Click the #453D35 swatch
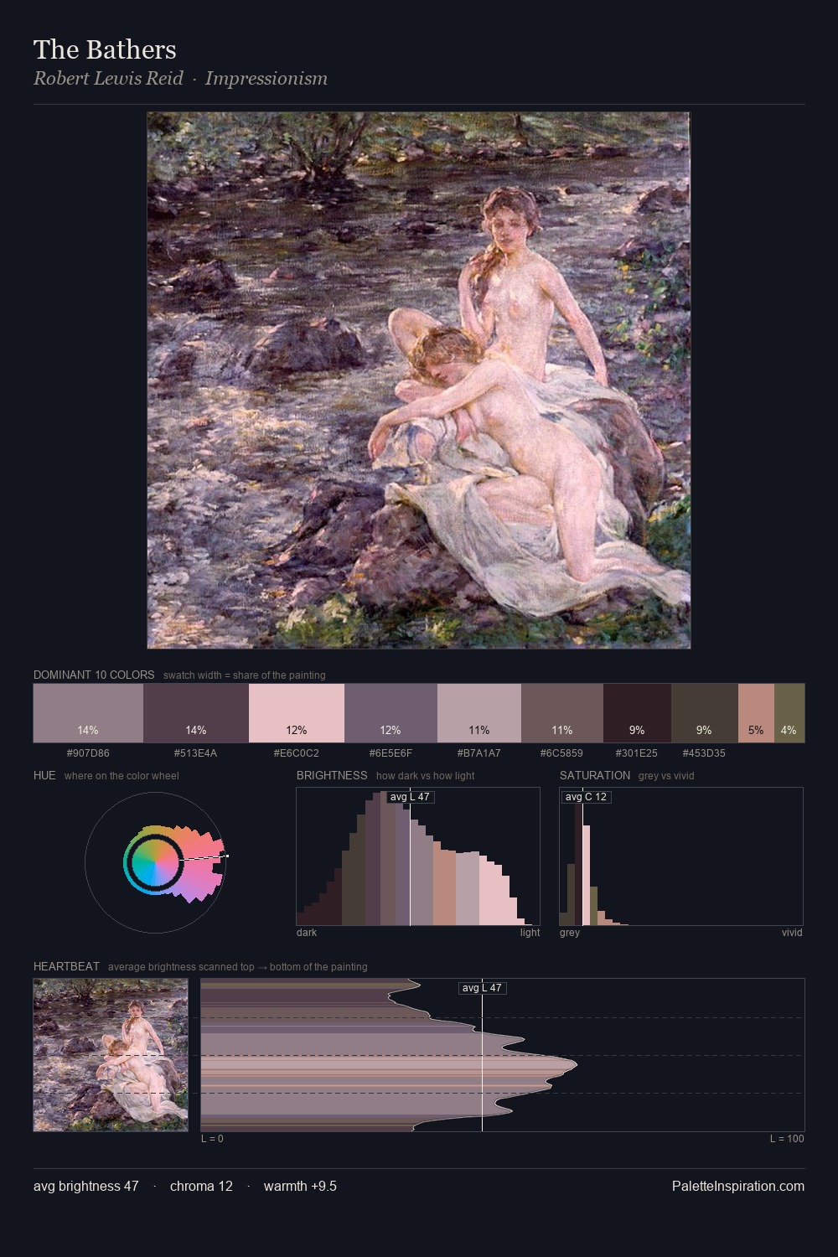This screenshot has width=838, height=1257. pyautogui.click(x=705, y=713)
